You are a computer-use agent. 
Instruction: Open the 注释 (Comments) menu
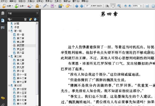pyautogui.click(x=40, y=1)
